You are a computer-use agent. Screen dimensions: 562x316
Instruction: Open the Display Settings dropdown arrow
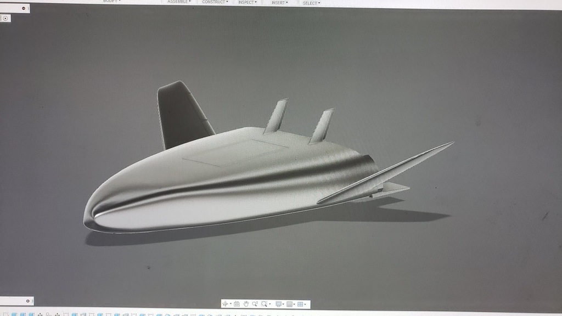coord(283,303)
